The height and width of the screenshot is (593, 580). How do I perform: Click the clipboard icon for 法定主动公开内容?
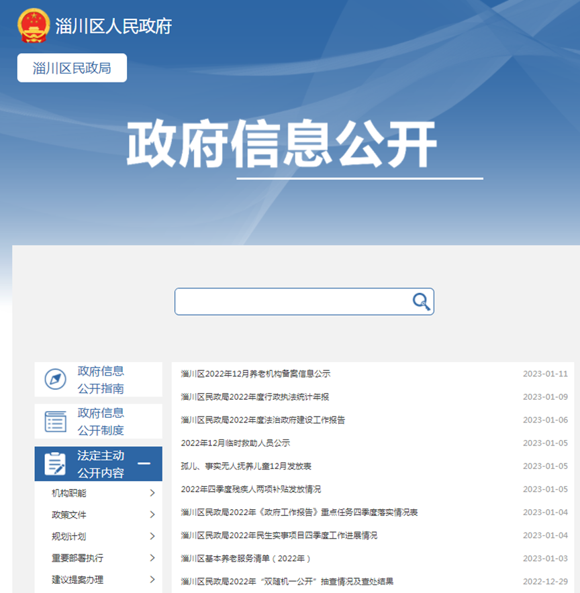[x=55, y=464]
